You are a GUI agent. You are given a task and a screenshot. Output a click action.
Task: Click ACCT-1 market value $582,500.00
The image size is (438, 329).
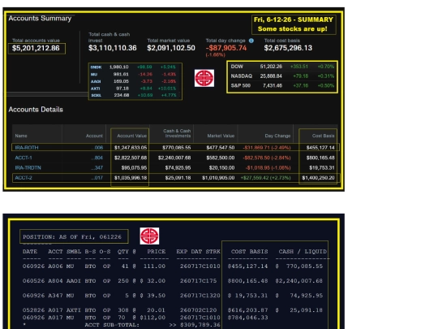(221, 158)
